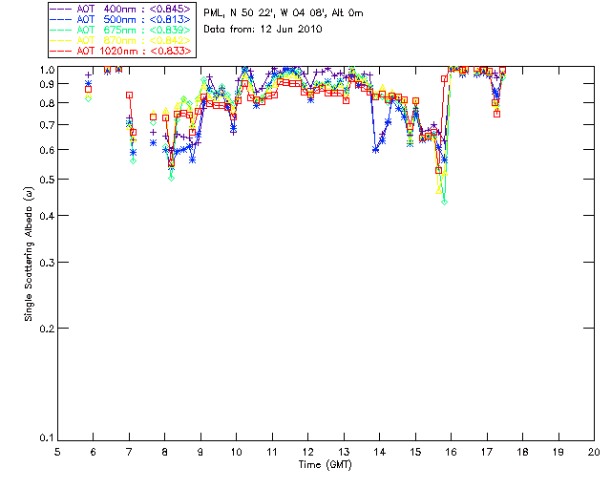Click the PML location title text
Image resolution: width=611 pixels, height=489 pixels.
pos(284,13)
